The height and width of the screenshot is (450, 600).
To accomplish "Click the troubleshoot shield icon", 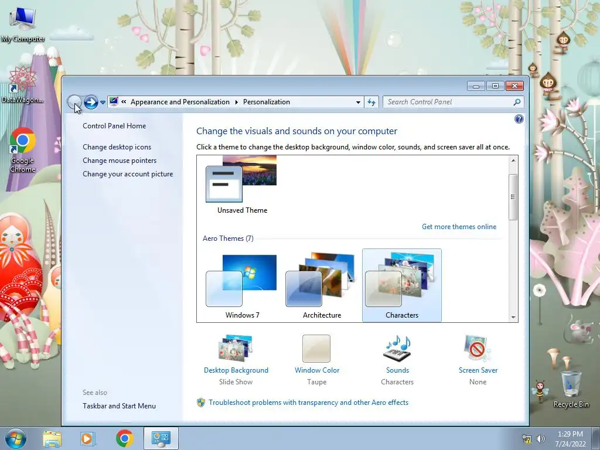I will [x=201, y=402].
